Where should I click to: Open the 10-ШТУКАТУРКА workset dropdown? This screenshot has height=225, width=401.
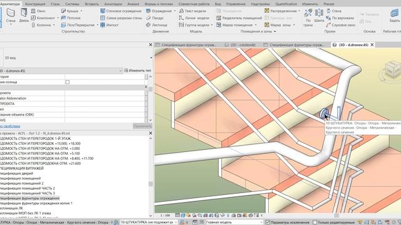click(x=175, y=222)
